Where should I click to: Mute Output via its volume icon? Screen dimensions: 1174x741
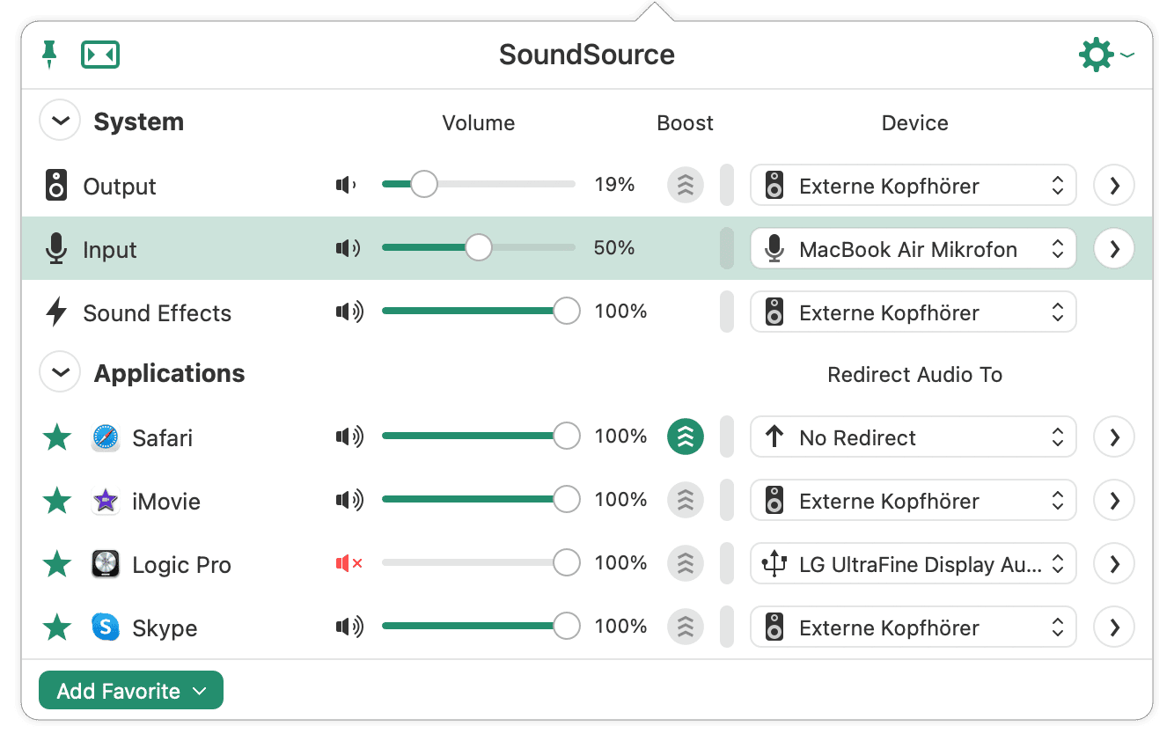(347, 185)
